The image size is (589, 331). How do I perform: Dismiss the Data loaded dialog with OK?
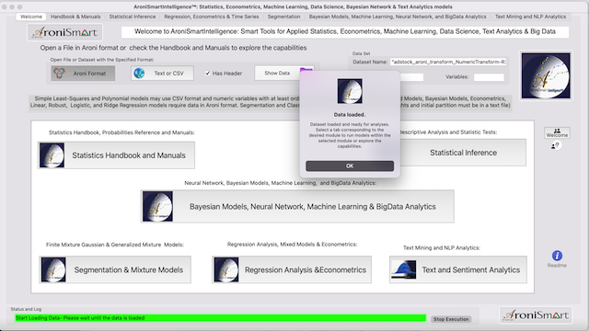coord(350,165)
